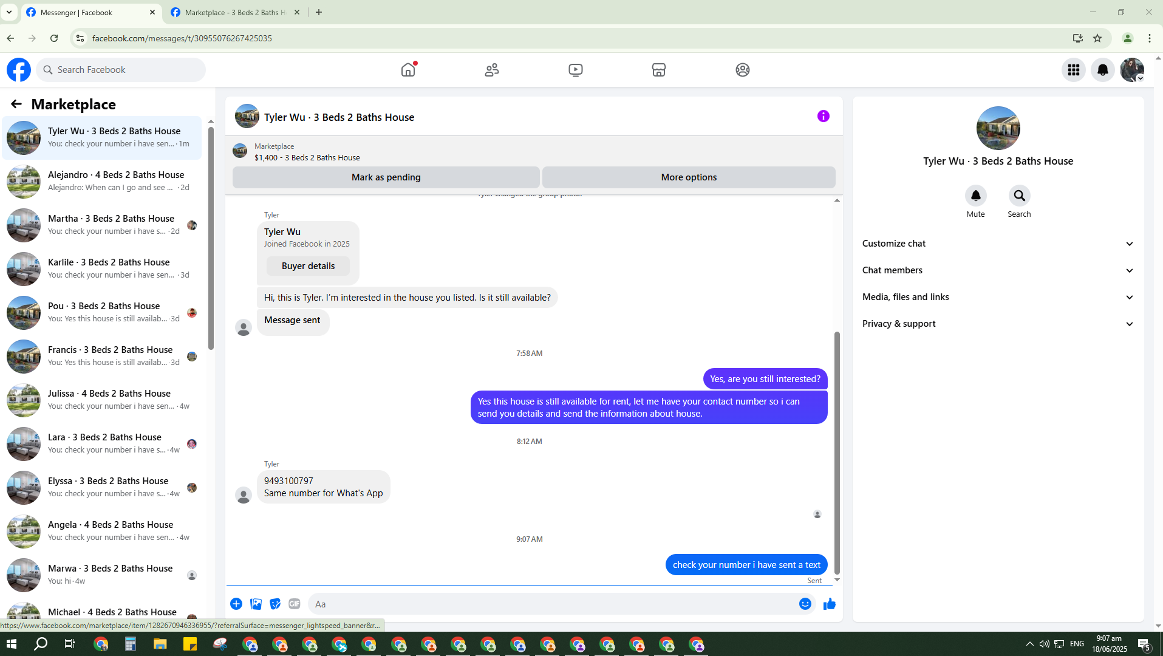1163x656 pixels.
Task: Click the install app icon in address bar
Action: [x=1078, y=38]
